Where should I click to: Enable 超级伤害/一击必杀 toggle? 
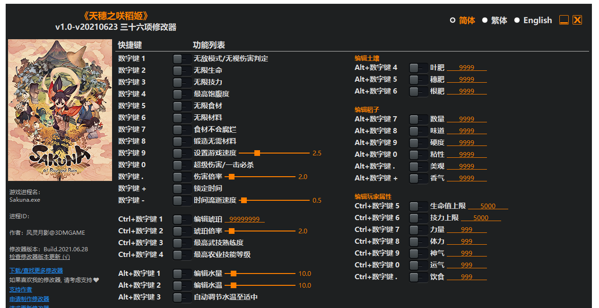[182, 165]
